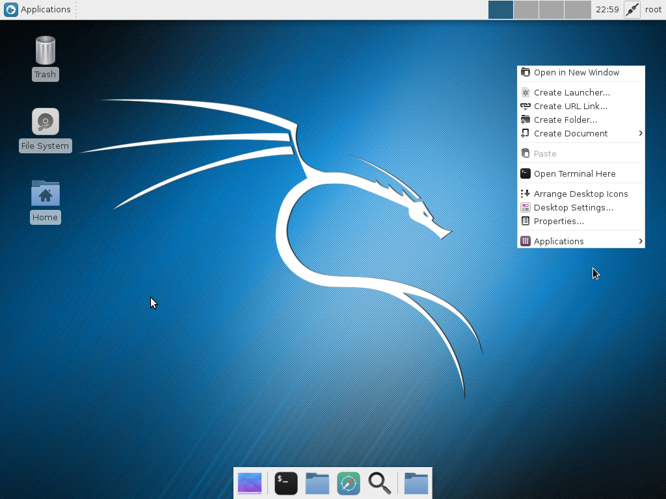The width and height of the screenshot is (666, 499).
Task: Open Desktop Settings... from menu
Action: coord(581,207)
